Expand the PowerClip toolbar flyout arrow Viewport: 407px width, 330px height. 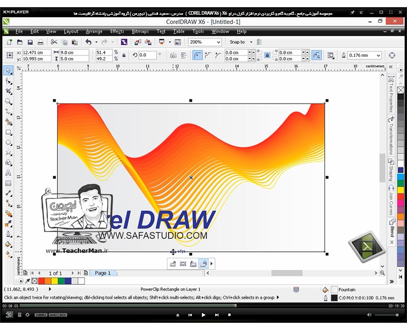tap(211, 263)
